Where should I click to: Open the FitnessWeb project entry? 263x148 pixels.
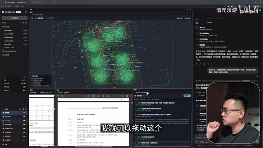(8, 30)
